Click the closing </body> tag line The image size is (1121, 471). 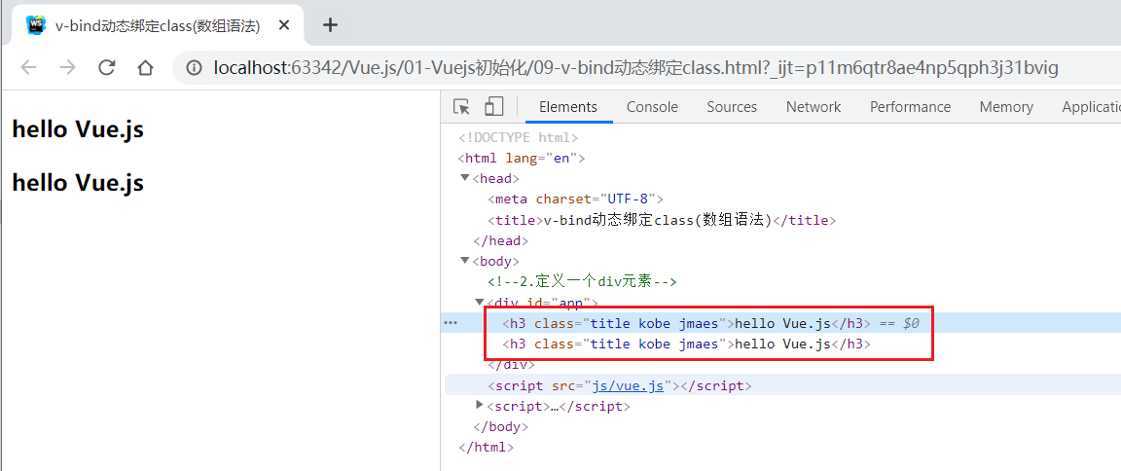pyautogui.click(x=500, y=427)
